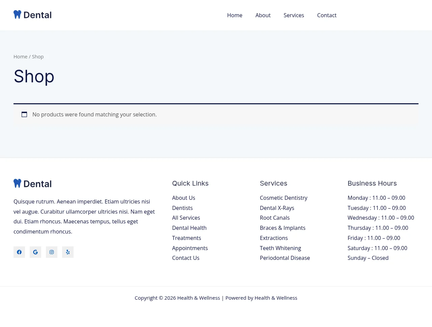View the Root Canals service link
Image resolution: width=432 pixels, height=327 pixels.
tap(275, 218)
